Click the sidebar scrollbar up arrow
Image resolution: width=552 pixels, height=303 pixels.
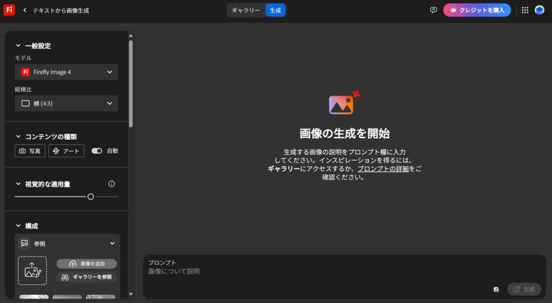pos(130,36)
